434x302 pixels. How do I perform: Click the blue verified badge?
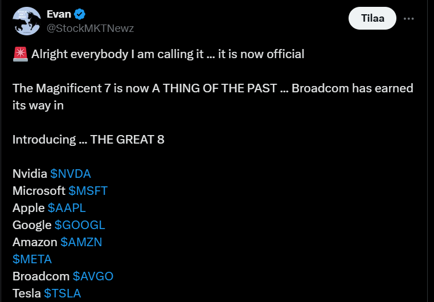81,15
